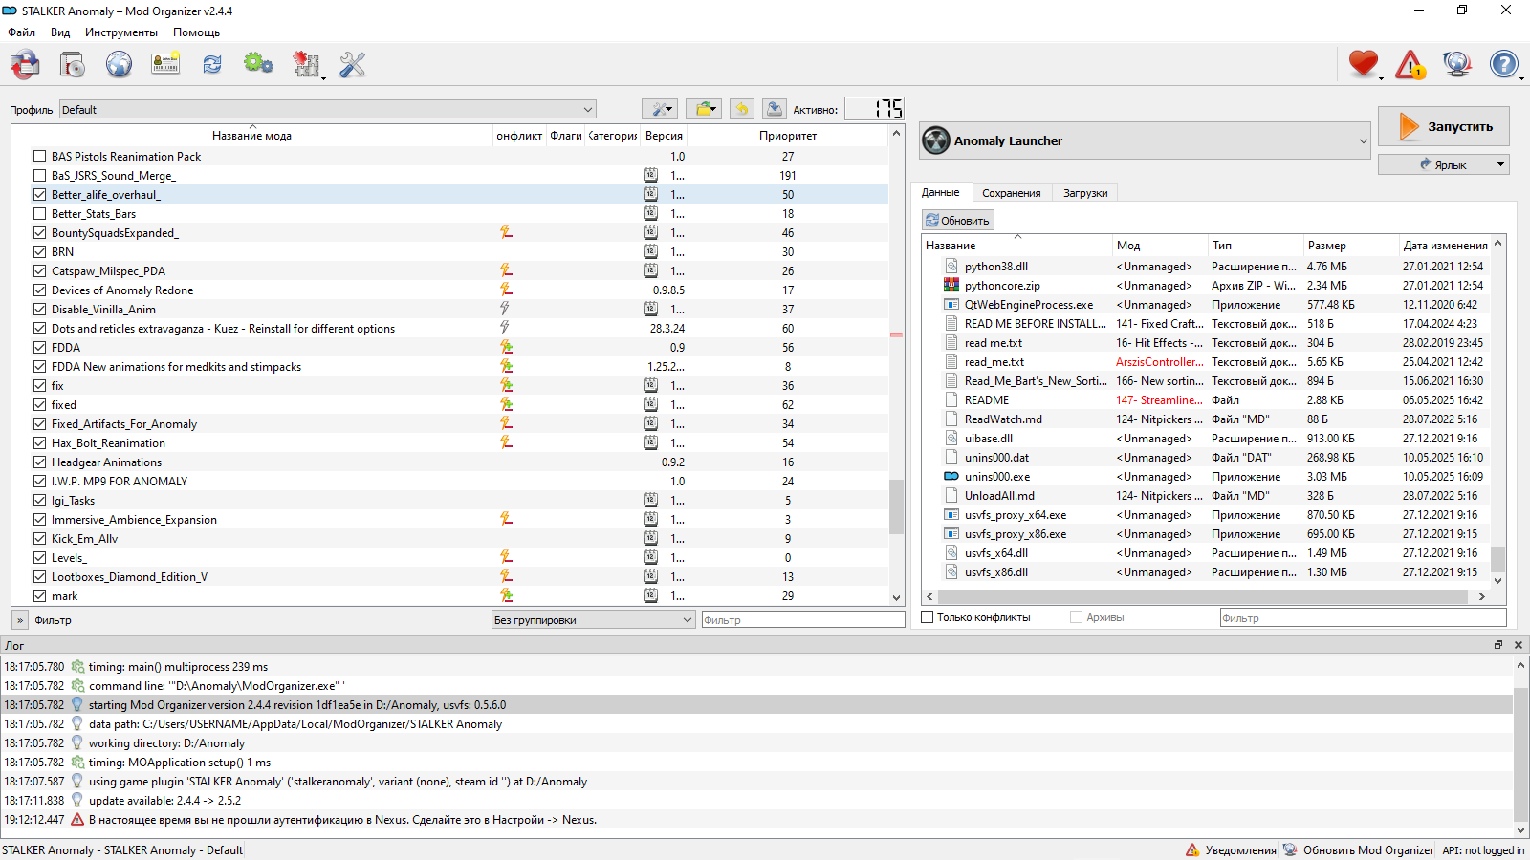
Task: Click the green conflict flag on FDDA row
Action: click(x=506, y=347)
